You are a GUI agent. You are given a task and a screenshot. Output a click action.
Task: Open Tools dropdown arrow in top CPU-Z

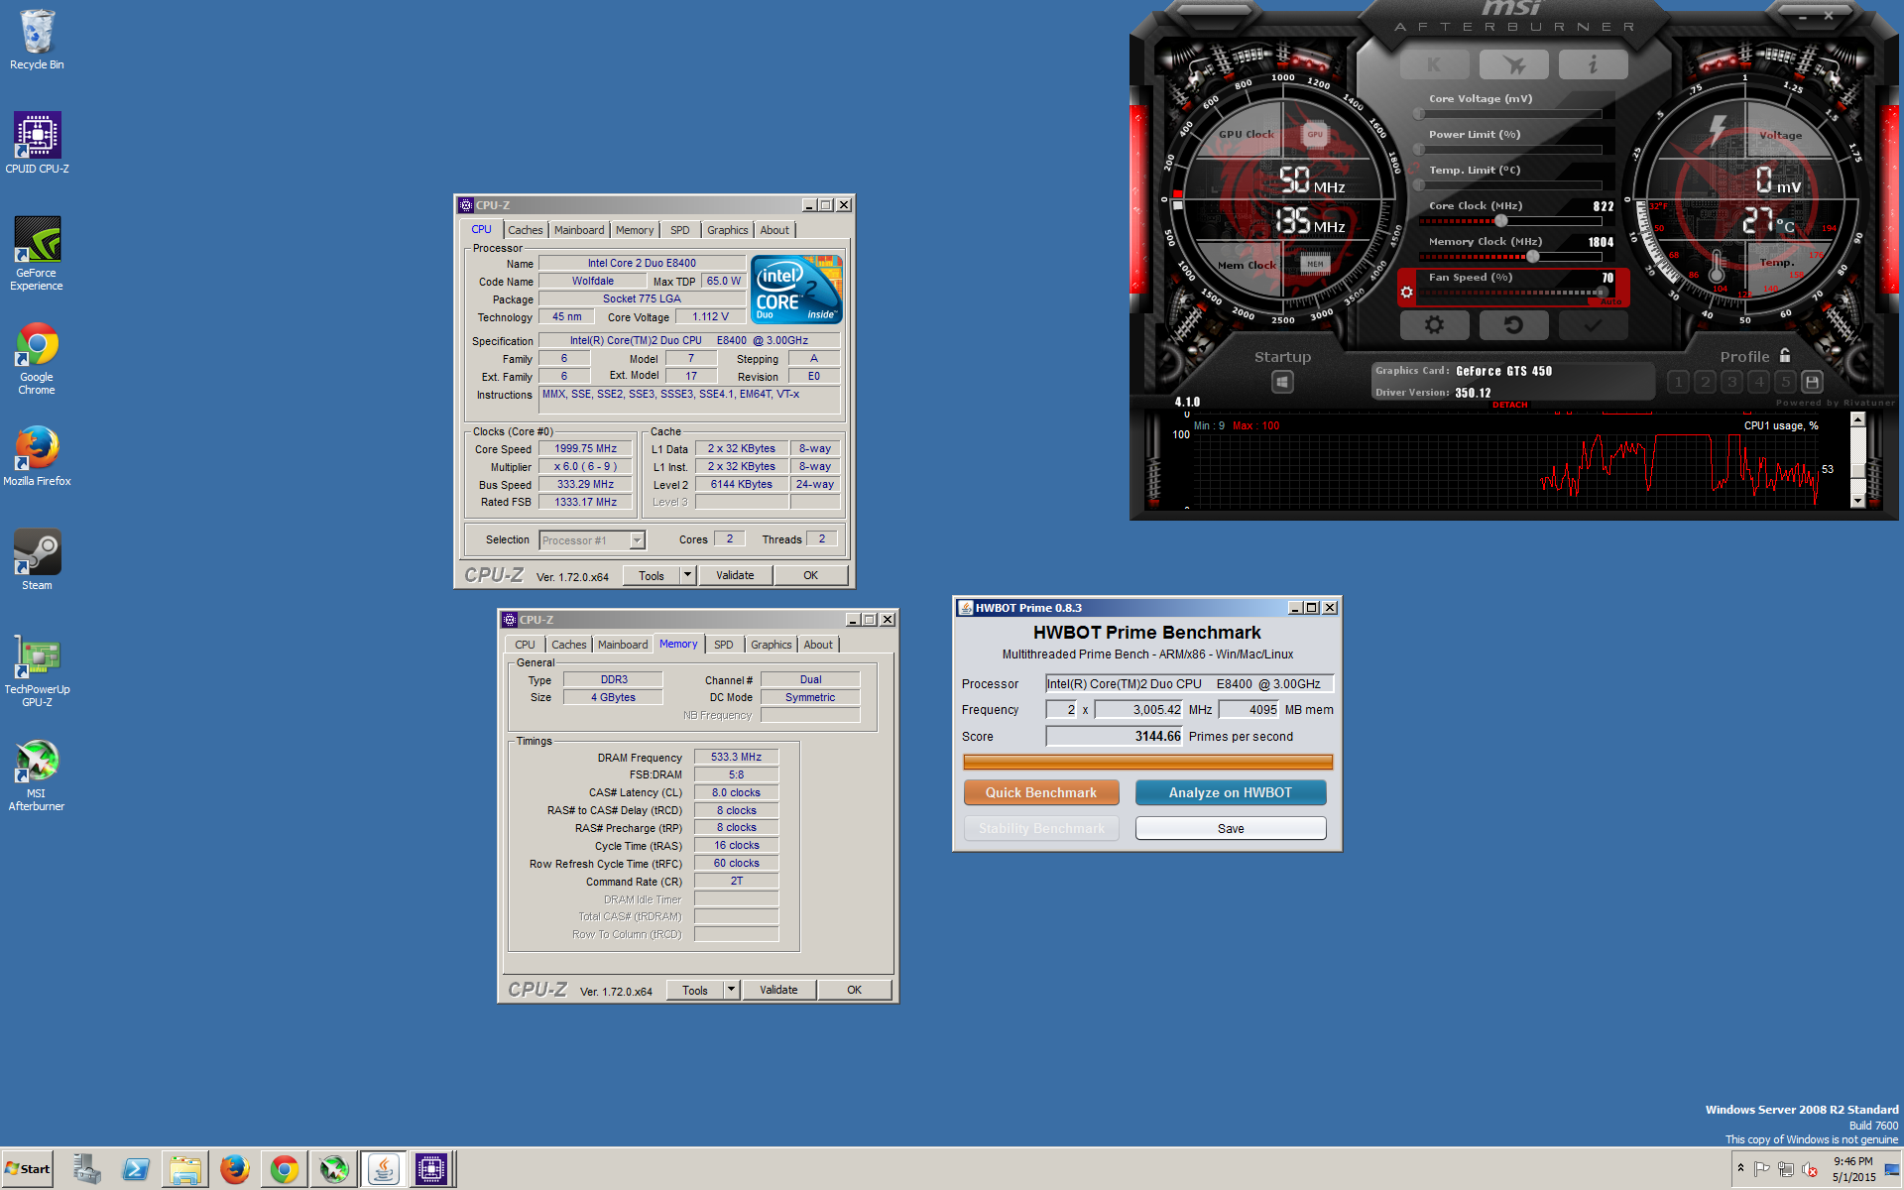[687, 575]
